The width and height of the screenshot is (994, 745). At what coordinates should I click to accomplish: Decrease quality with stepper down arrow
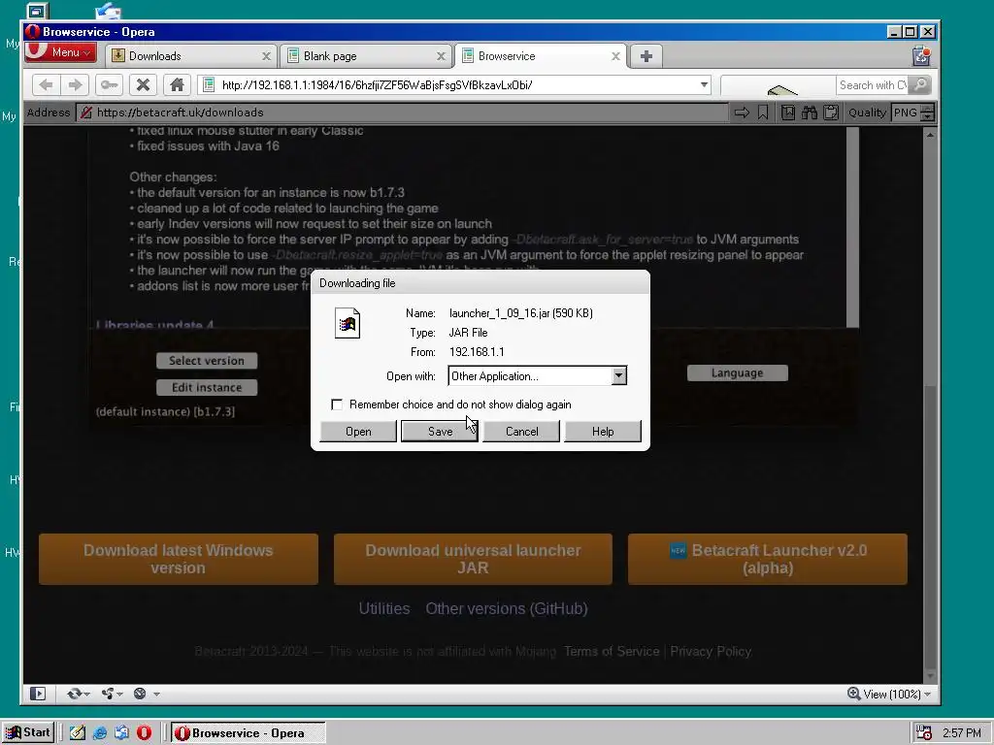pos(927,117)
